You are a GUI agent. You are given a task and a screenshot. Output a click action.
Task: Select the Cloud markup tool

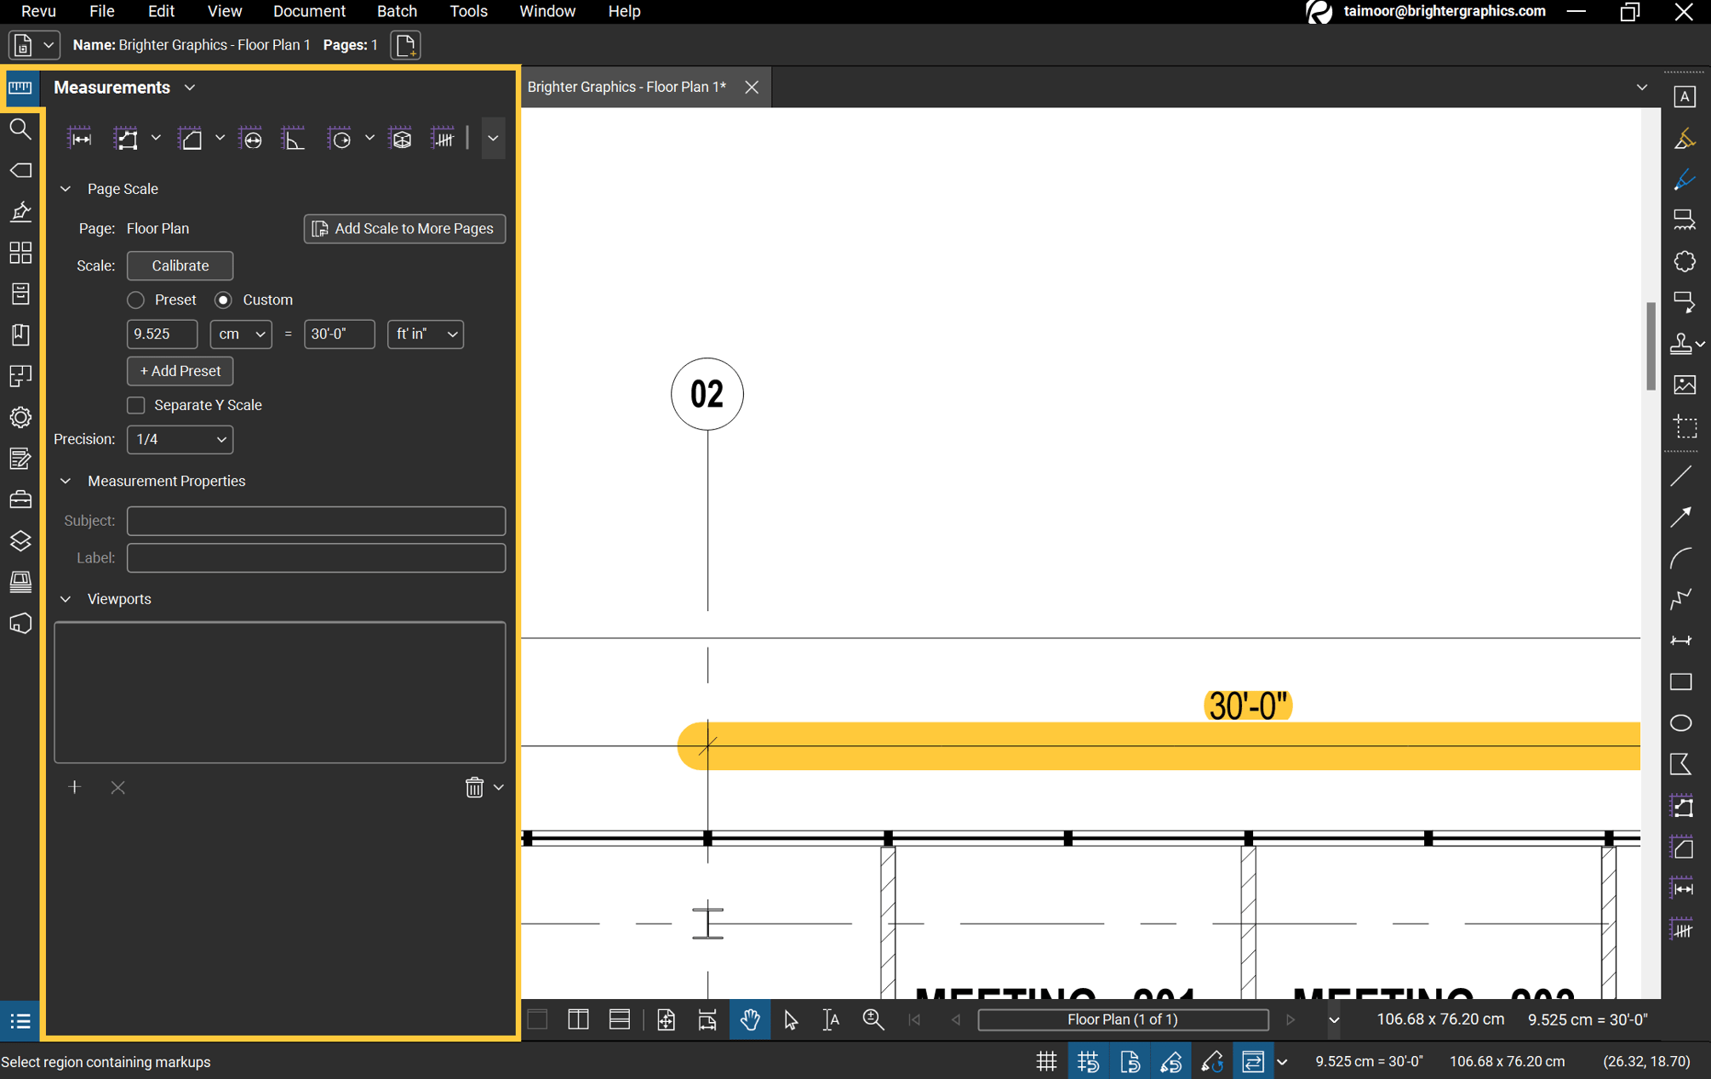1685,261
